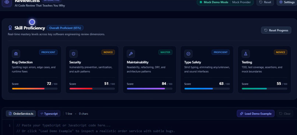Image resolution: width=297 pixels, height=135 pixels.
Task: Click the Maintainability card title
Action: point(138,62)
